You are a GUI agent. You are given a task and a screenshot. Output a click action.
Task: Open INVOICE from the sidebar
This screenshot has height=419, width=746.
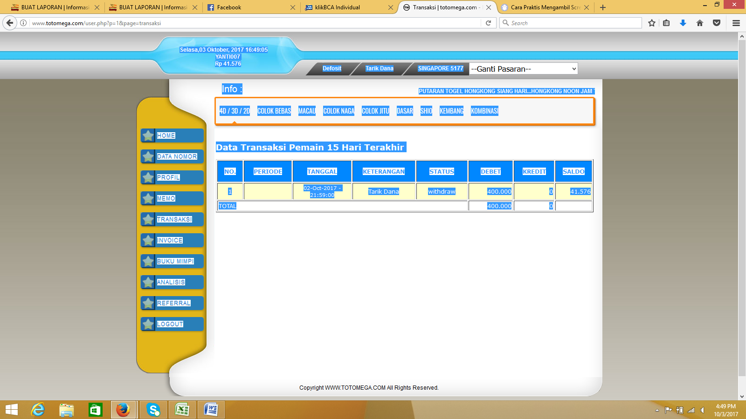coord(170,240)
